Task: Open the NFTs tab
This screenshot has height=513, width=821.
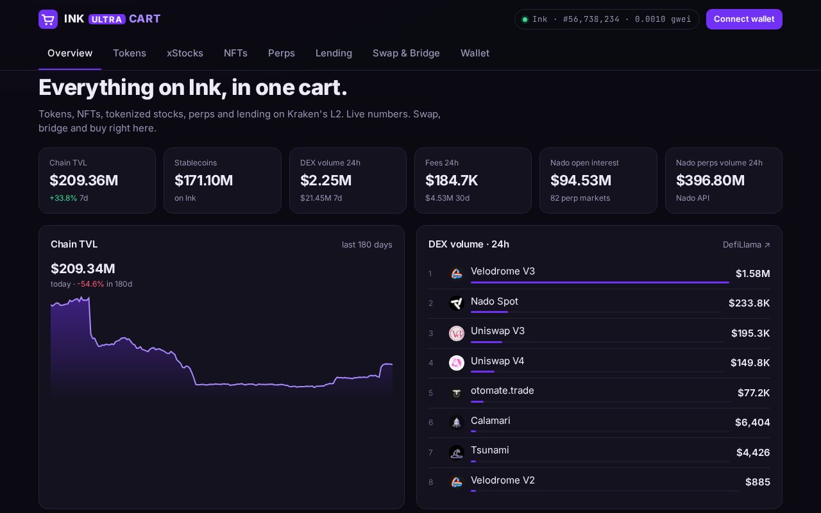Action: pyautogui.click(x=235, y=53)
